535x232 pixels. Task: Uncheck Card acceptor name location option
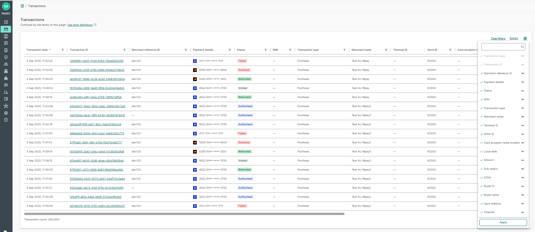click(482, 143)
